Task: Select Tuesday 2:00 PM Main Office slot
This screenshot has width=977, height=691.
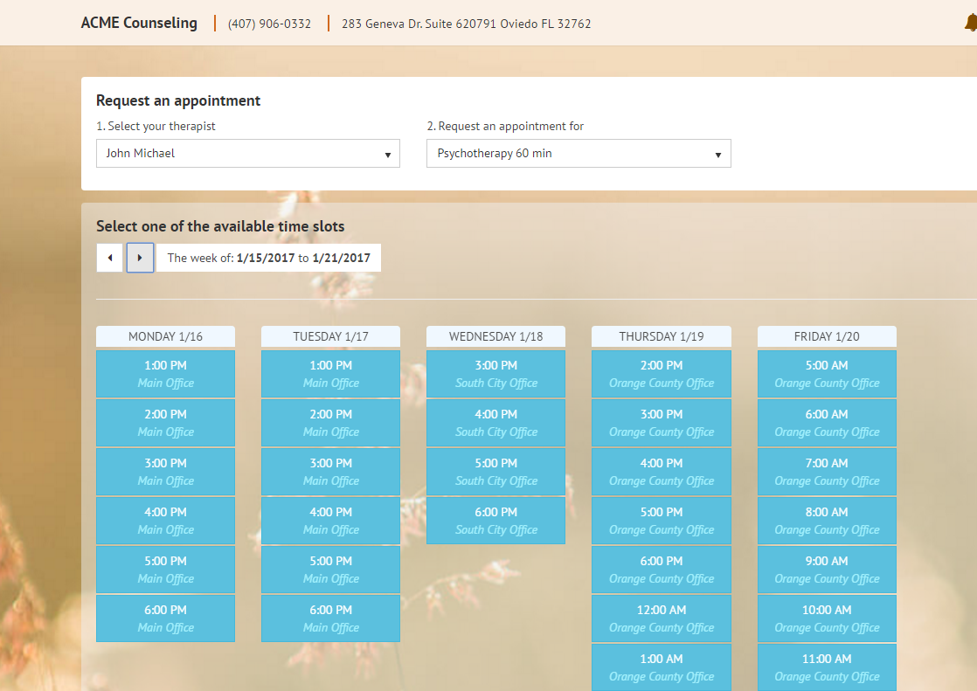Action: (x=331, y=423)
